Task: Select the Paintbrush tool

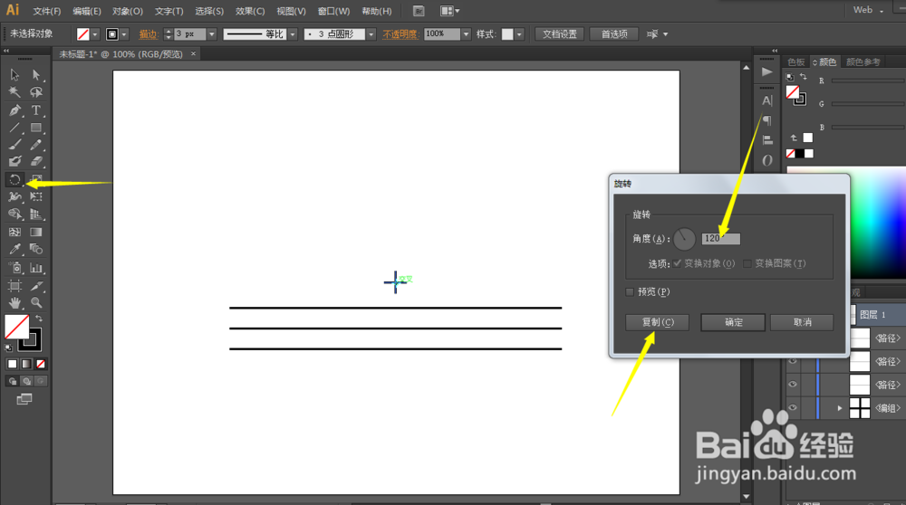Action: [14, 145]
